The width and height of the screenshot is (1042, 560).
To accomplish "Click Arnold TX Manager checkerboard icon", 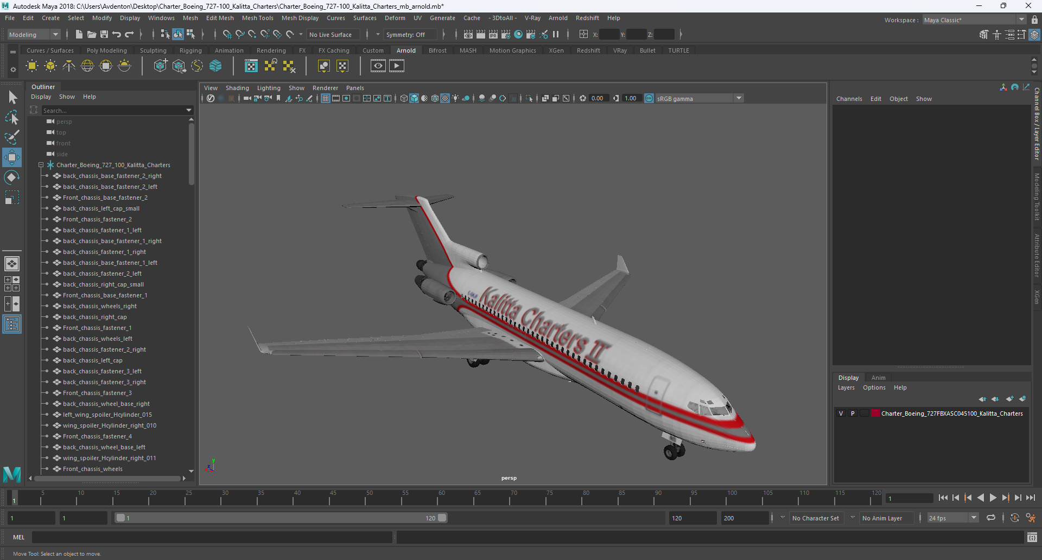I will click(251, 66).
